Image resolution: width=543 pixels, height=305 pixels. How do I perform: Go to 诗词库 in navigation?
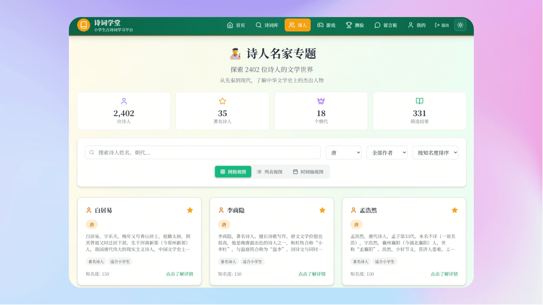[x=267, y=25]
